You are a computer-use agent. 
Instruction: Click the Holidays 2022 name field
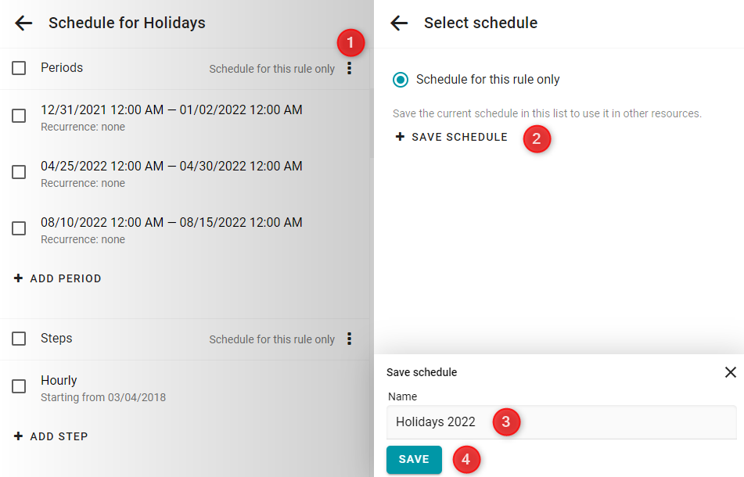[x=561, y=422]
